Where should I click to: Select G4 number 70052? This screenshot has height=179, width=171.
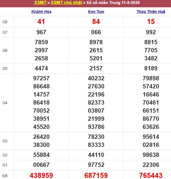[x=41, y=111]
